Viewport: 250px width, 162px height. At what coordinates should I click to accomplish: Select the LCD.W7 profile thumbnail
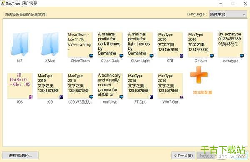point(80,86)
